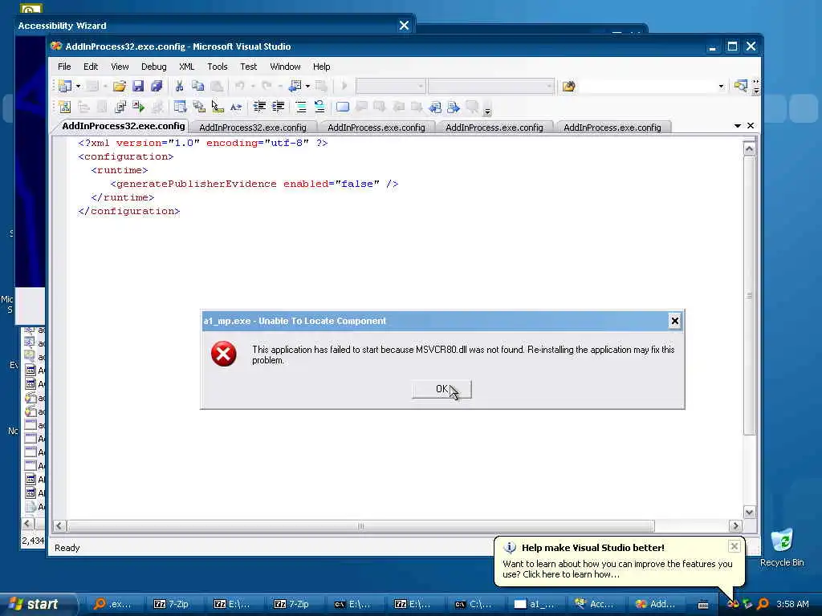Click the Save floppy disk icon

138,86
